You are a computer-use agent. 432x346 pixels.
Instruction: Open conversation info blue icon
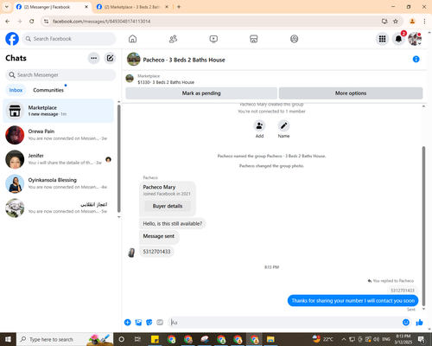(416, 59)
